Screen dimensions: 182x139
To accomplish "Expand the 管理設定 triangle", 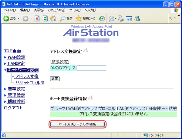I will click(5, 95).
